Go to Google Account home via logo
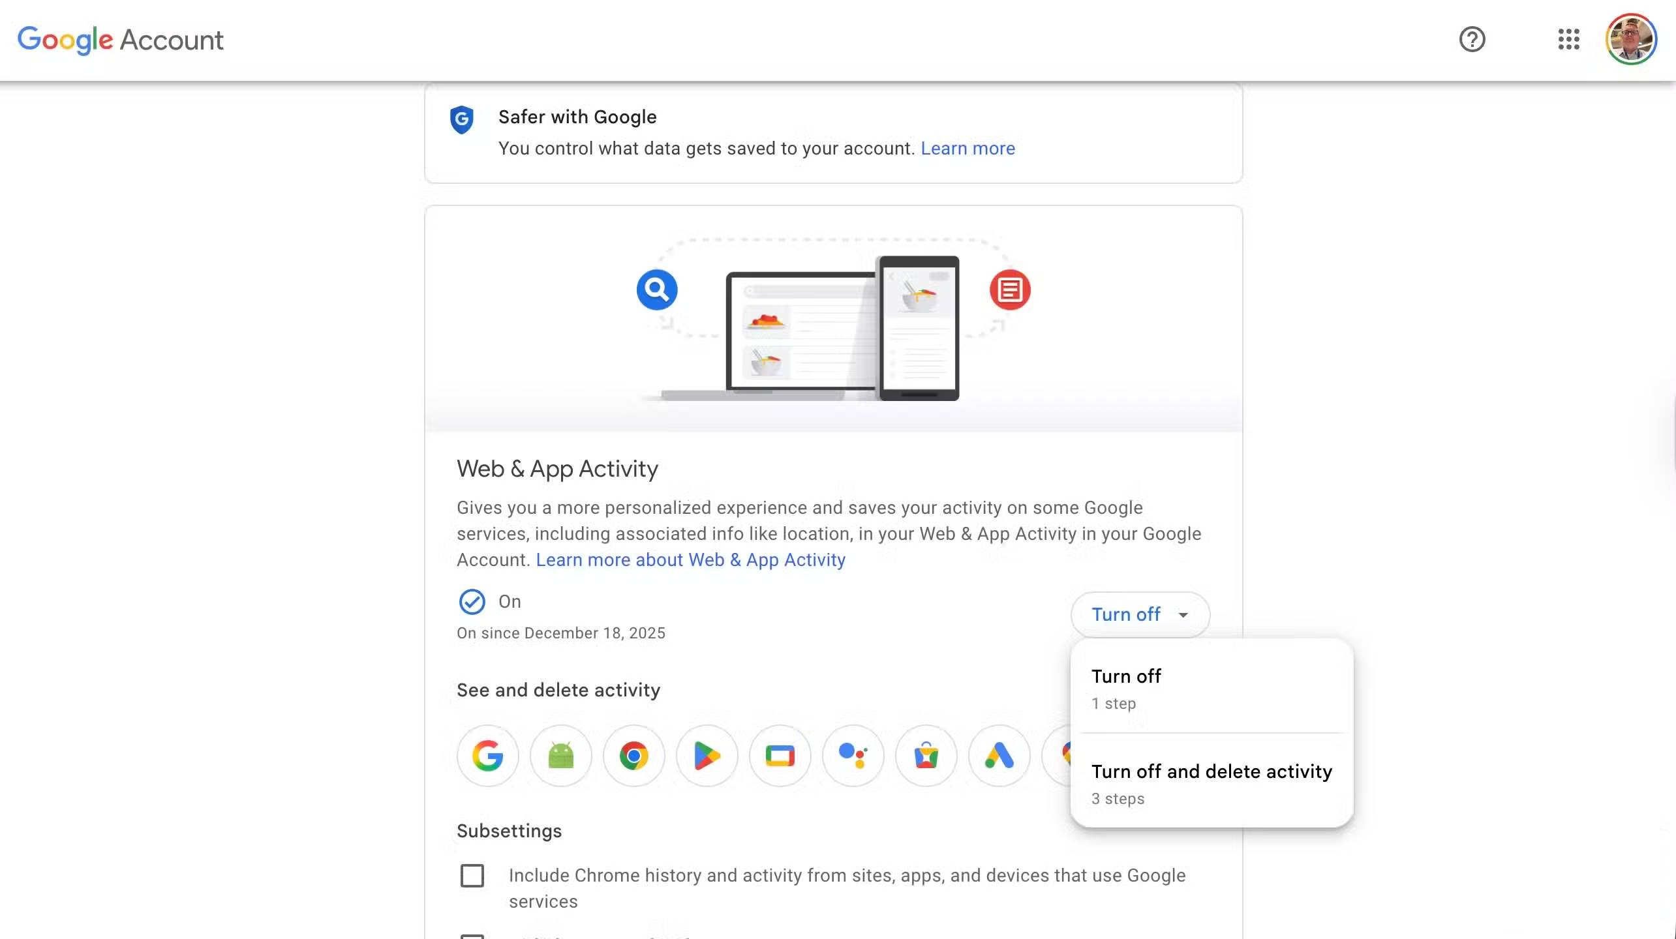The image size is (1676, 939). (120, 40)
